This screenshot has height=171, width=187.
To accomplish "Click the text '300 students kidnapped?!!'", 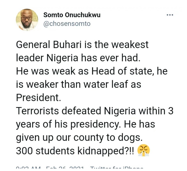I will point(75,151).
